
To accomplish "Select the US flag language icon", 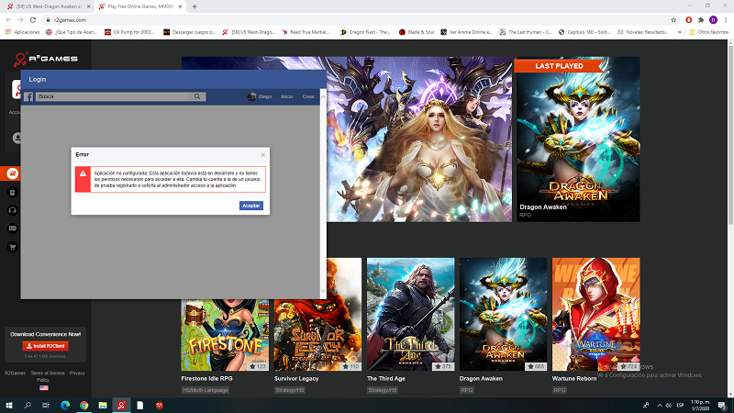I will pos(43,388).
